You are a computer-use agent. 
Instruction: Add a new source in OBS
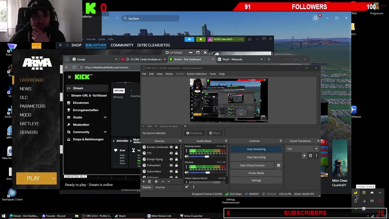tap(143, 182)
